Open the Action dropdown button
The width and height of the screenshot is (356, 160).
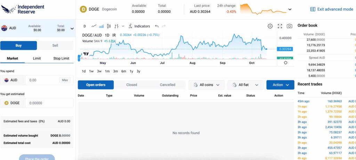point(281,85)
